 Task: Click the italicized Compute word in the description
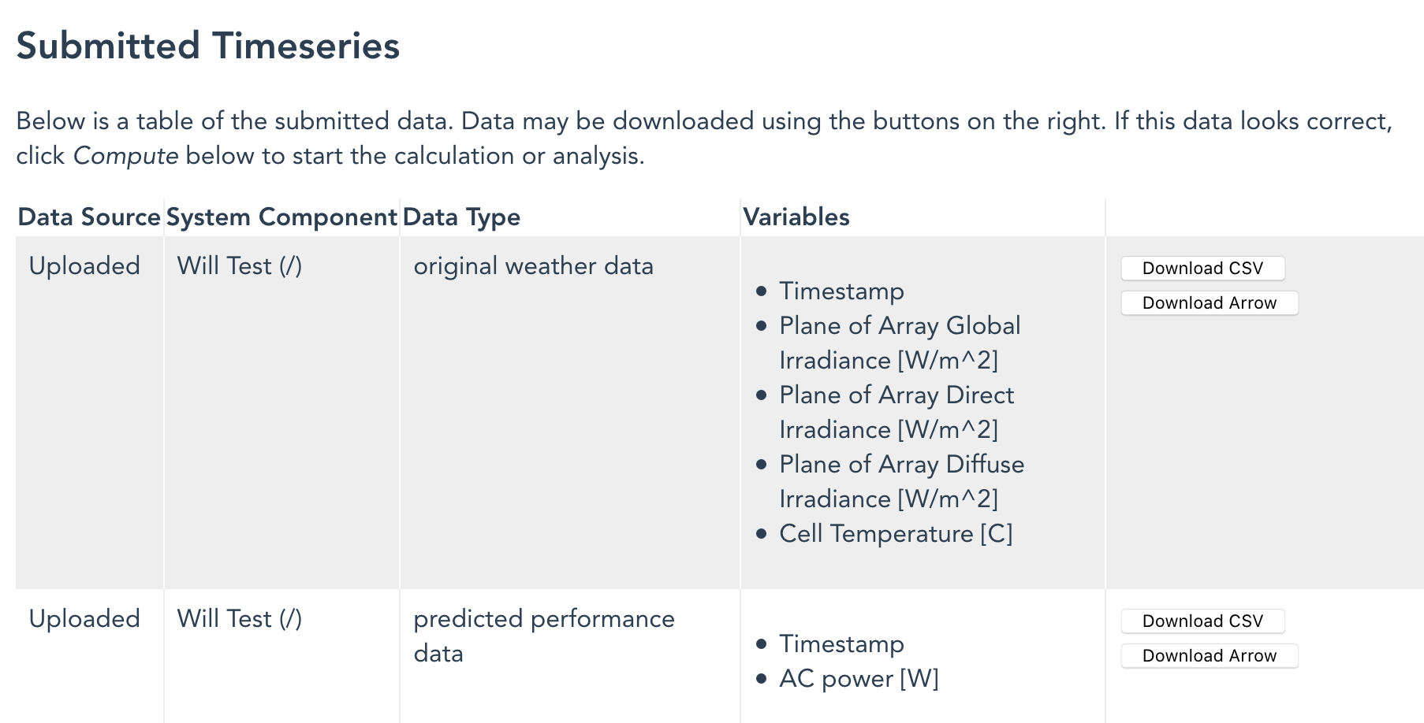click(126, 155)
